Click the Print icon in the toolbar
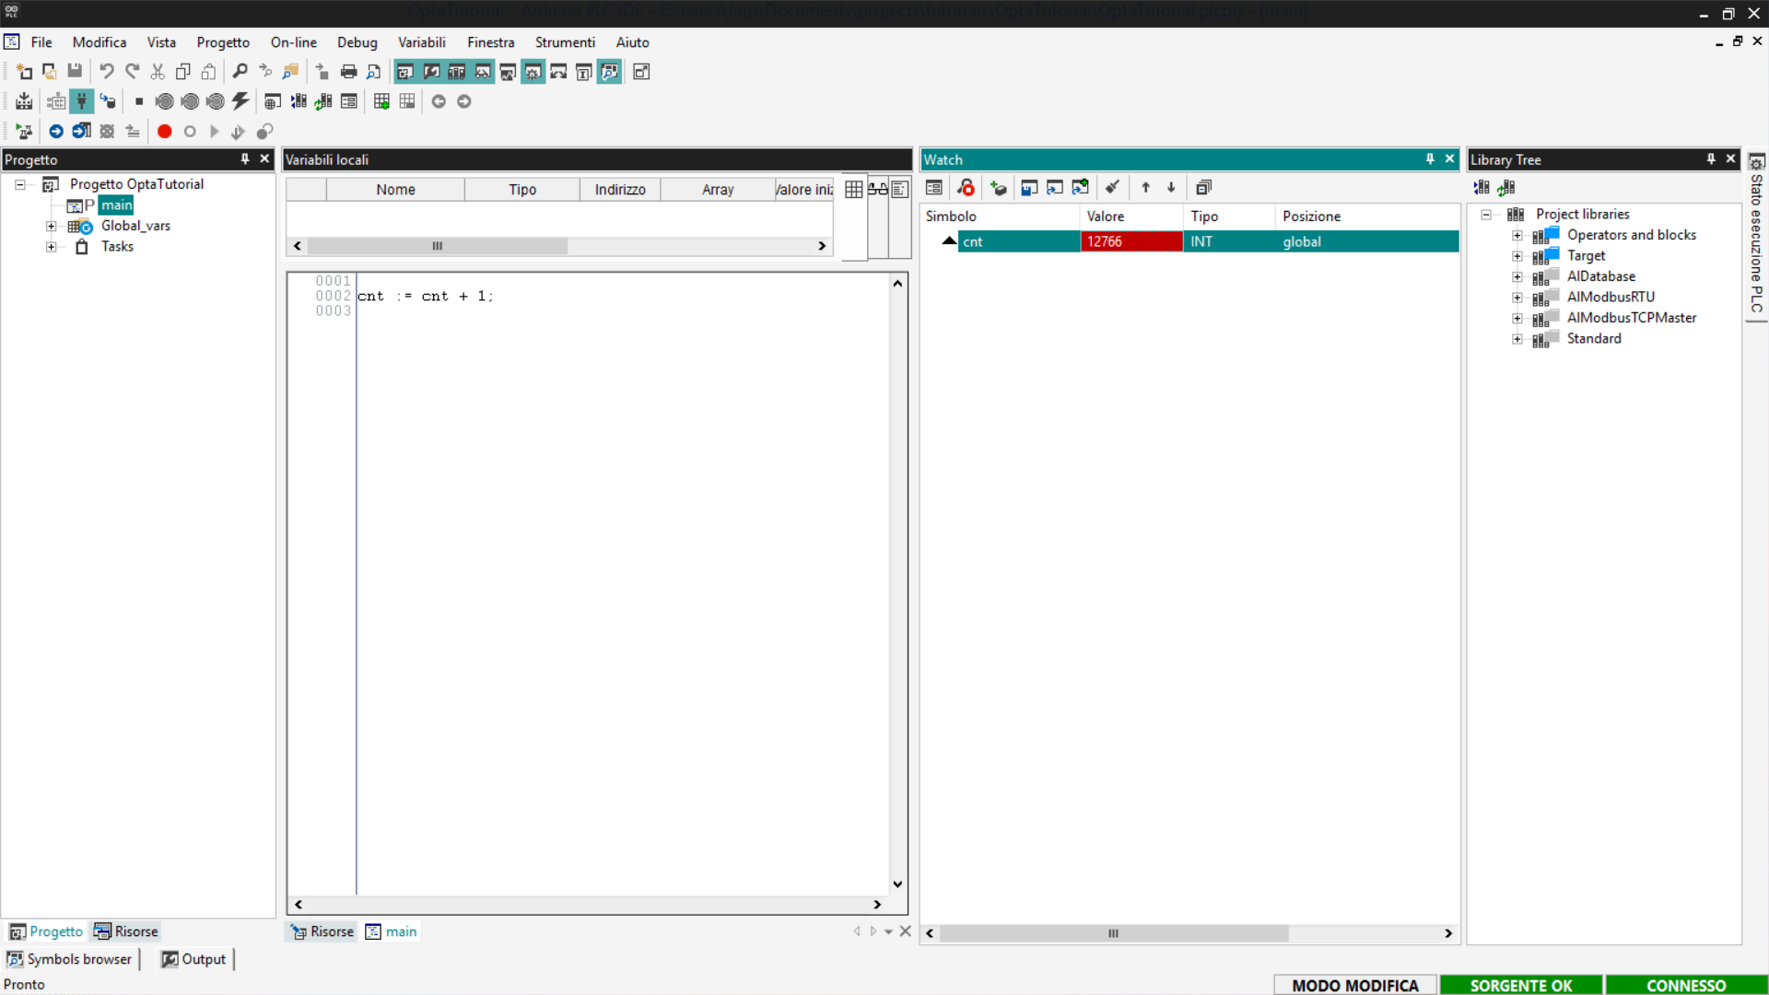The height and width of the screenshot is (995, 1769). click(348, 72)
